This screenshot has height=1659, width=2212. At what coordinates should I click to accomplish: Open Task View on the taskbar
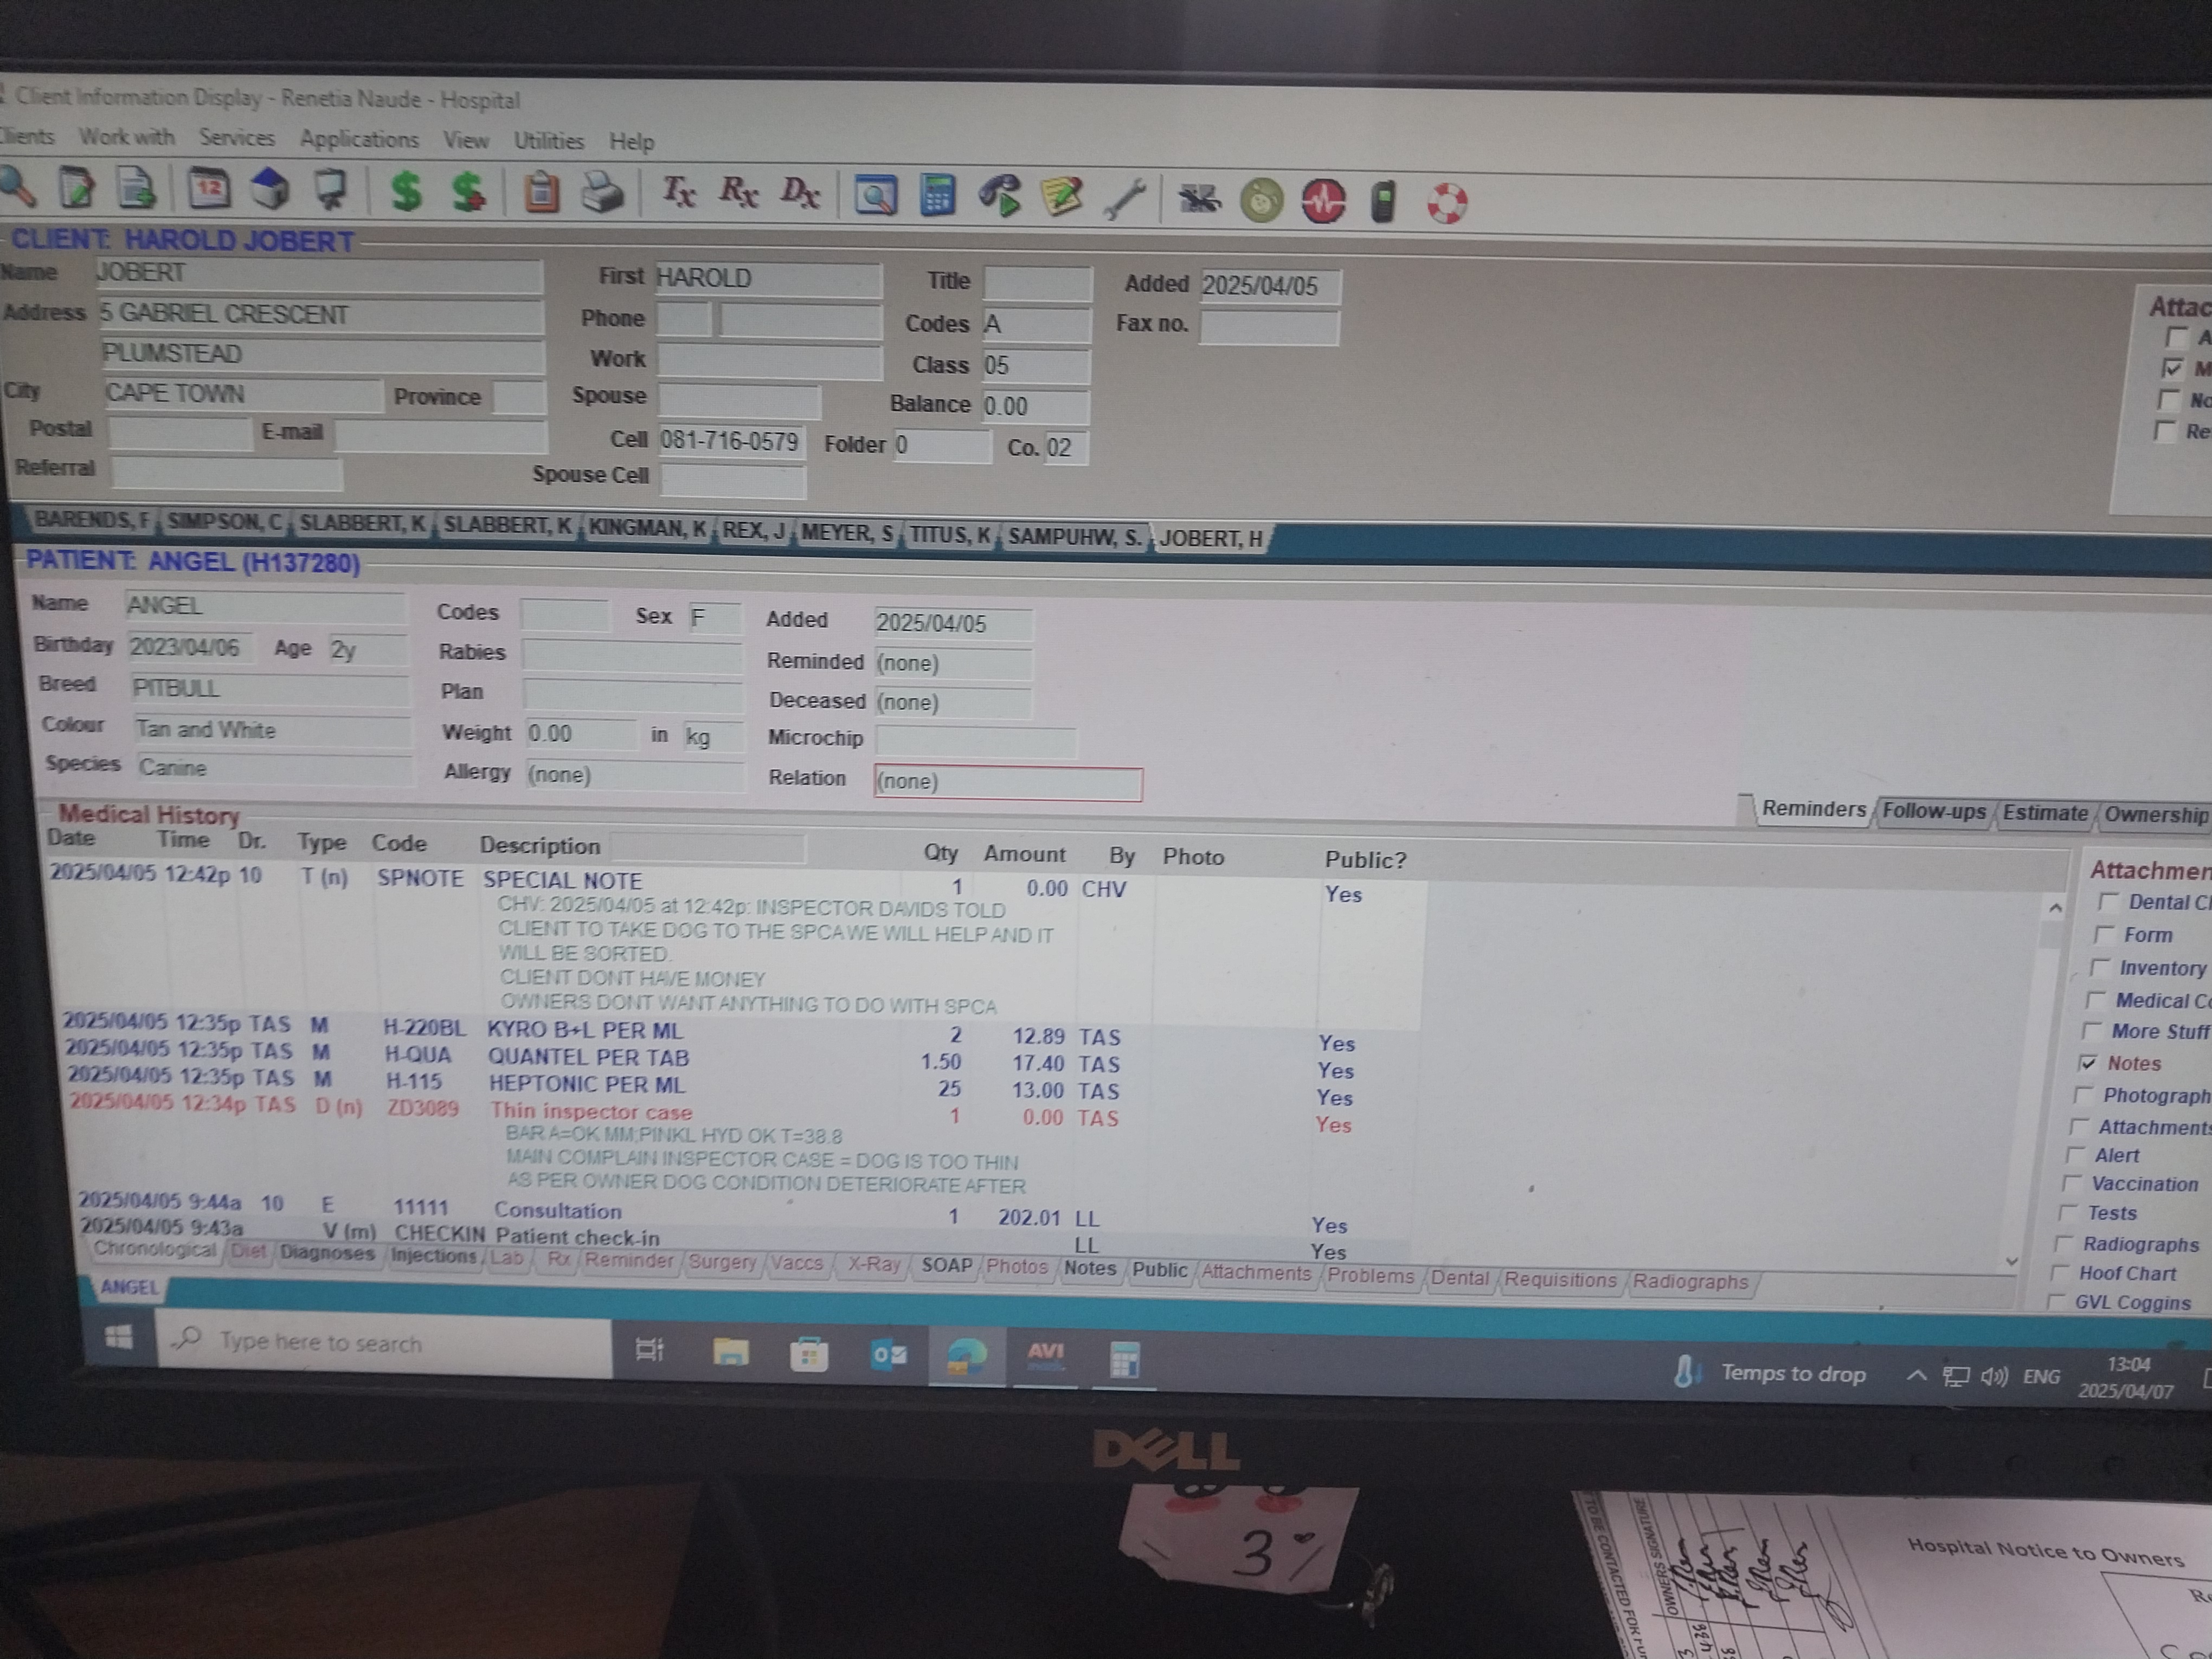[650, 1350]
